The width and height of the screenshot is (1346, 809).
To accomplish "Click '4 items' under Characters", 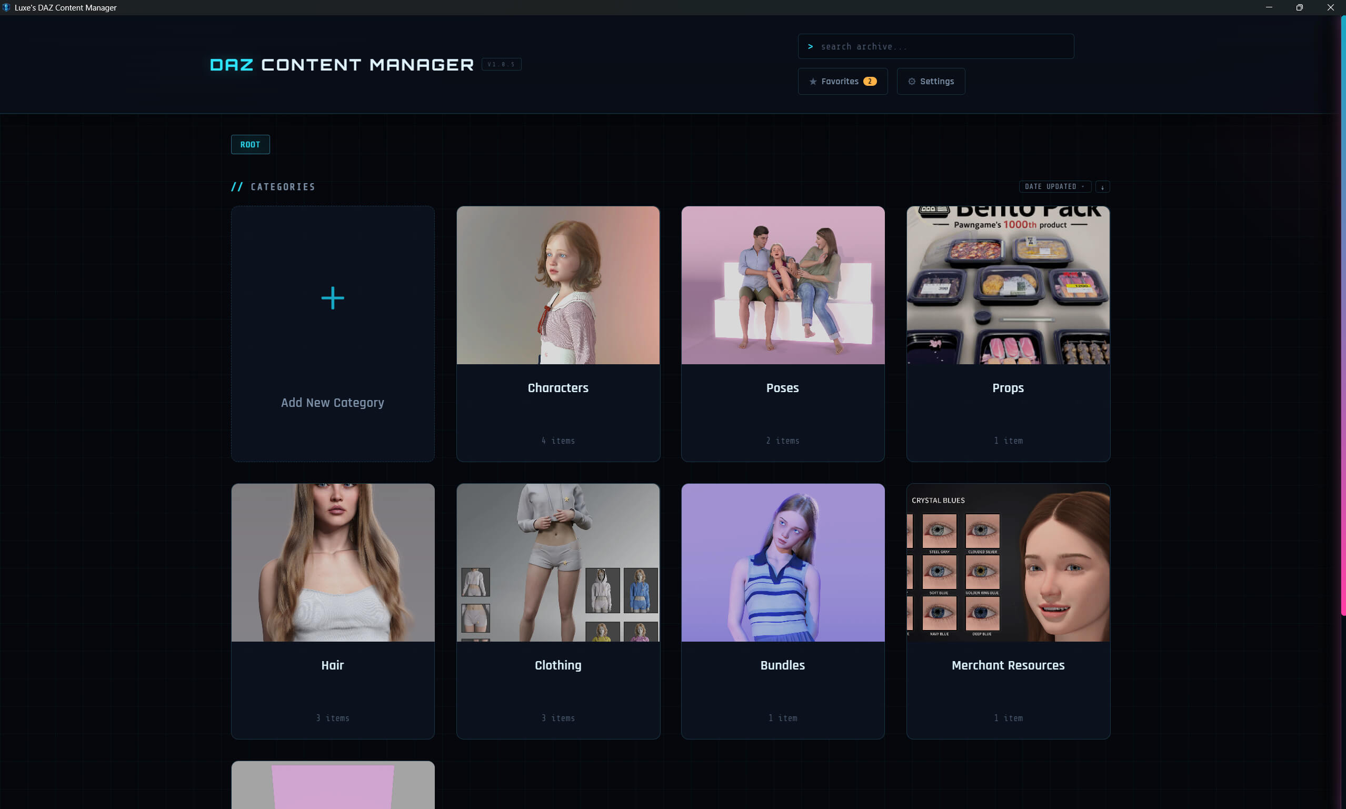I will click(x=557, y=441).
